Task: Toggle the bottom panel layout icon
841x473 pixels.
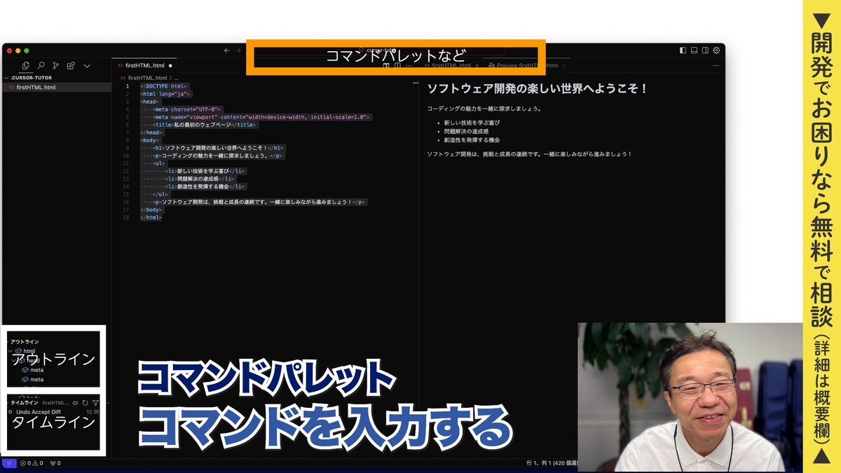Action: pyautogui.click(x=694, y=50)
